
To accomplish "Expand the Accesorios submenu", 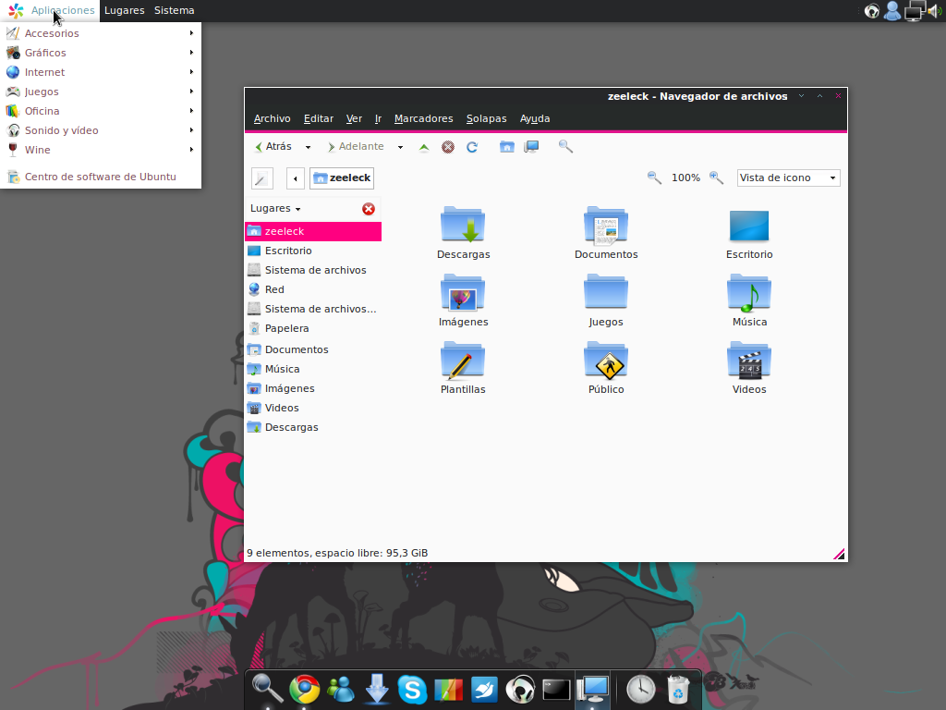I will (x=101, y=33).
